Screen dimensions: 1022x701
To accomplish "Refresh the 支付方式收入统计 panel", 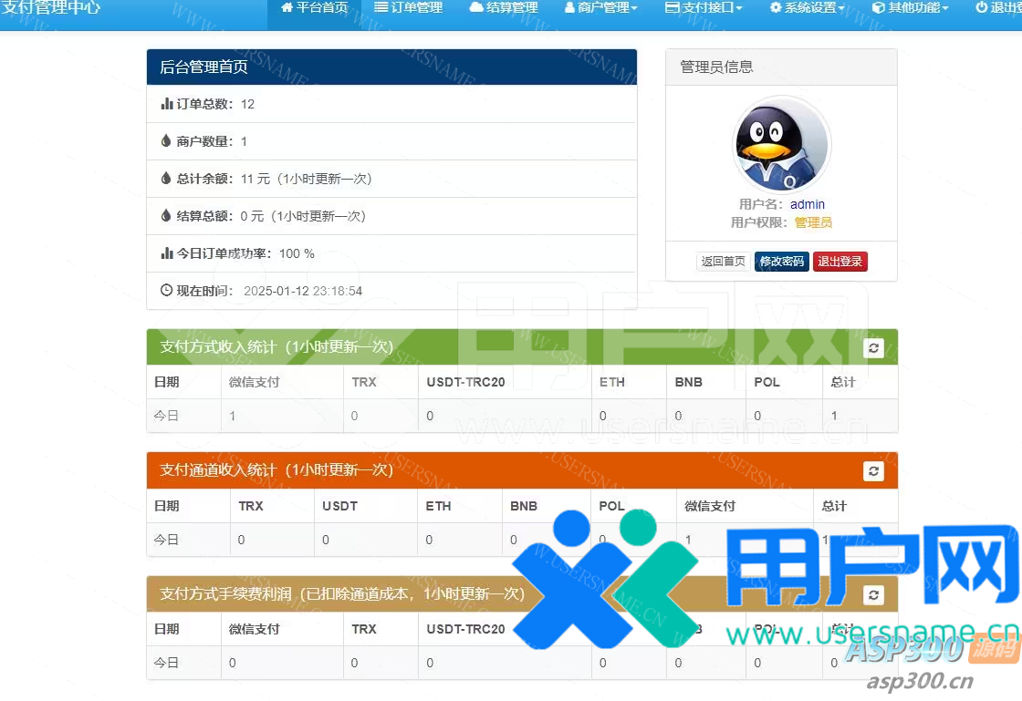I will tap(874, 347).
